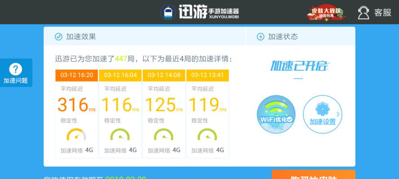Screen dimensions: 399x179
Task: Click the 迅游 手游加速器 title text
Action: 209,12
